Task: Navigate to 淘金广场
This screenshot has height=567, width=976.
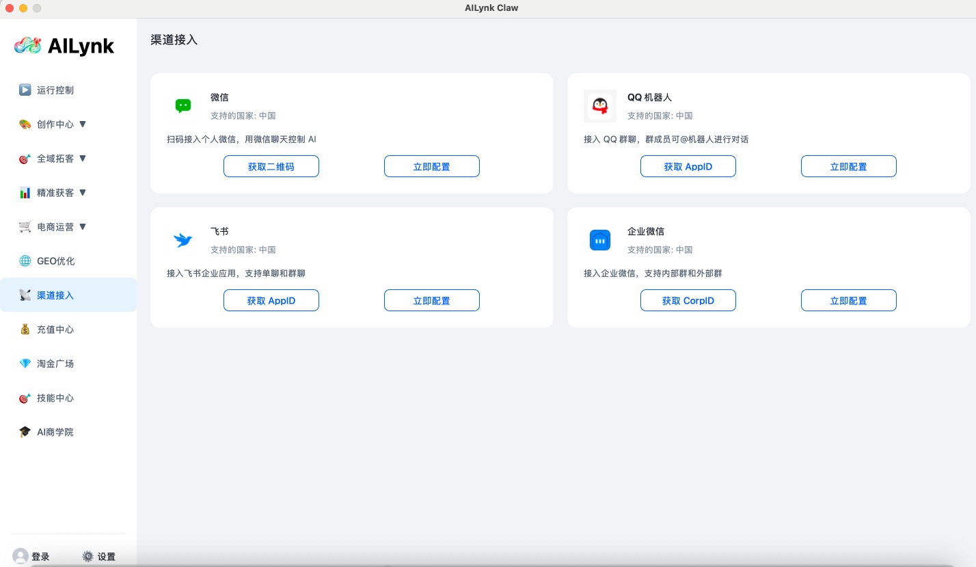Action: pos(68,363)
